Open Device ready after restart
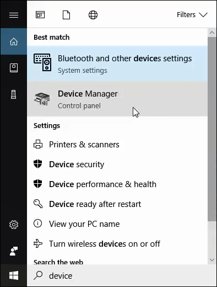This screenshot has height=287, width=217. pyautogui.click(x=117, y=204)
